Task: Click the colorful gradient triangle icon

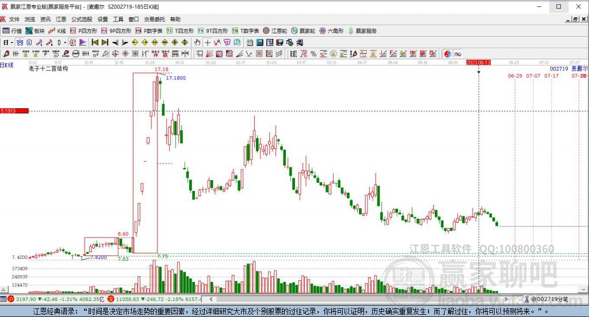Action: tap(83, 43)
